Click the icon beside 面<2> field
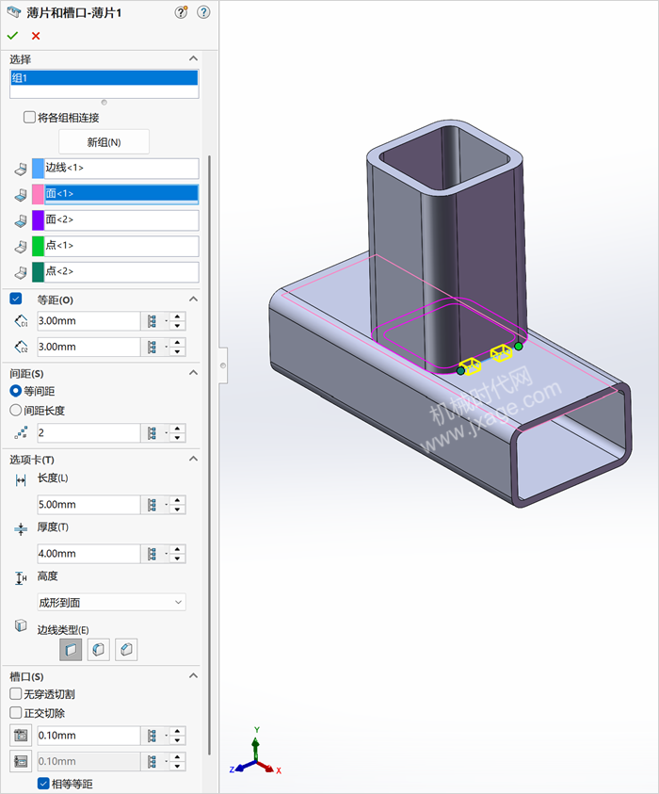659x794 pixels. (21, 220)
